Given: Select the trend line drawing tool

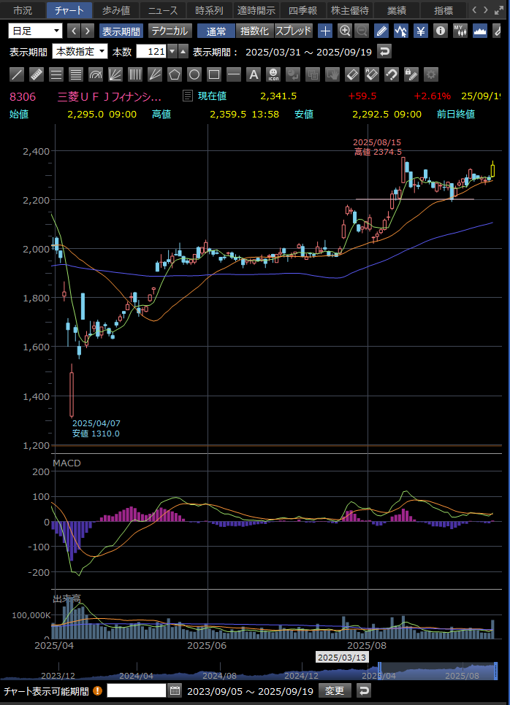Looking at the screenshot, I should click(x=18, y=74).
